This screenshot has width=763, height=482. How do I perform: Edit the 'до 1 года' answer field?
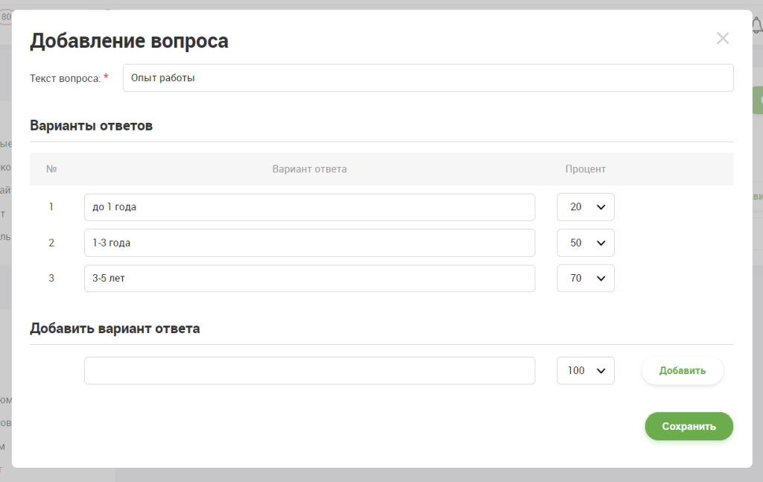tap(309, 207)
